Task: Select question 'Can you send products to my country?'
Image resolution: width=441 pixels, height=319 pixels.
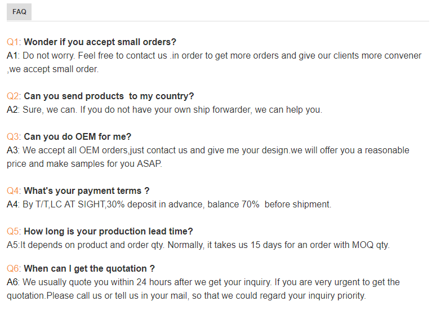Action: pos(109,96)
